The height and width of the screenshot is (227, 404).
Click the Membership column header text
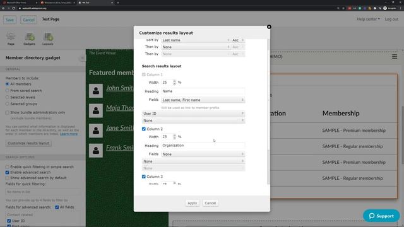tap(341, 113)
